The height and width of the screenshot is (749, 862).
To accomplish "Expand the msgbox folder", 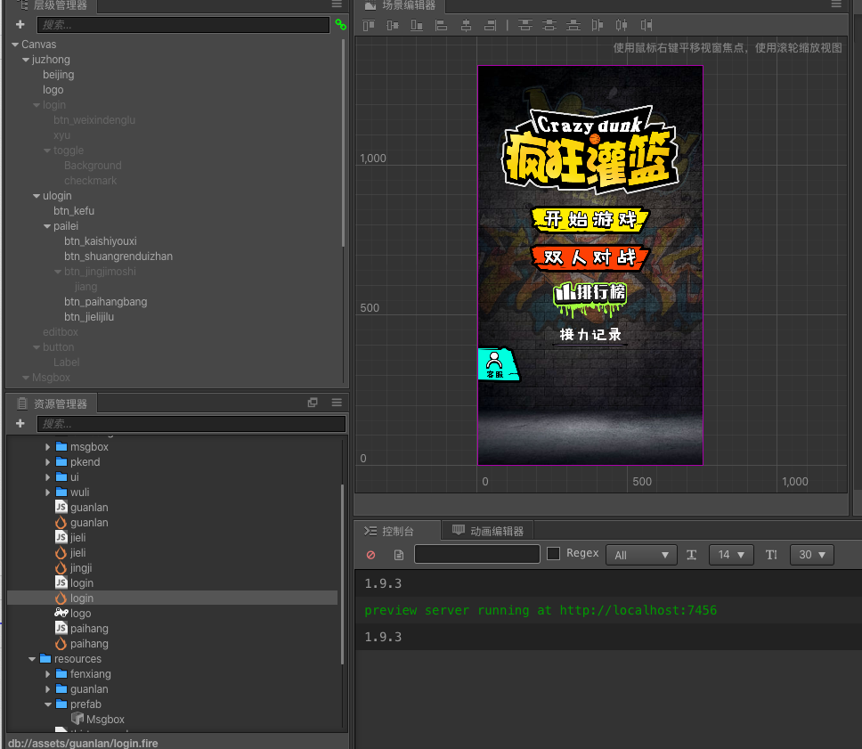I will pos(48,447).
